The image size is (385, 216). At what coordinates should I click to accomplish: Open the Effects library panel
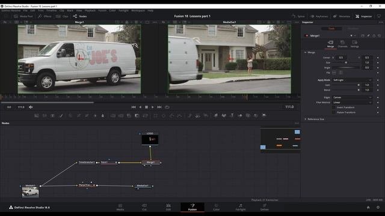tap(45, 16)
